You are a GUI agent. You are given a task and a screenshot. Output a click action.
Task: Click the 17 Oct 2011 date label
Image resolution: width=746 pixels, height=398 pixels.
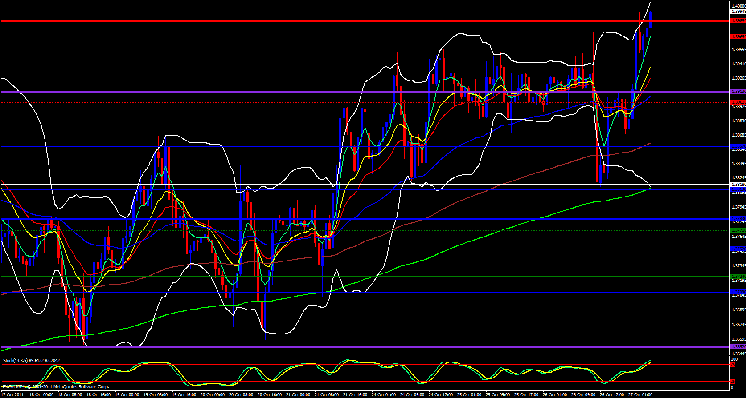[x=12, y=395]
